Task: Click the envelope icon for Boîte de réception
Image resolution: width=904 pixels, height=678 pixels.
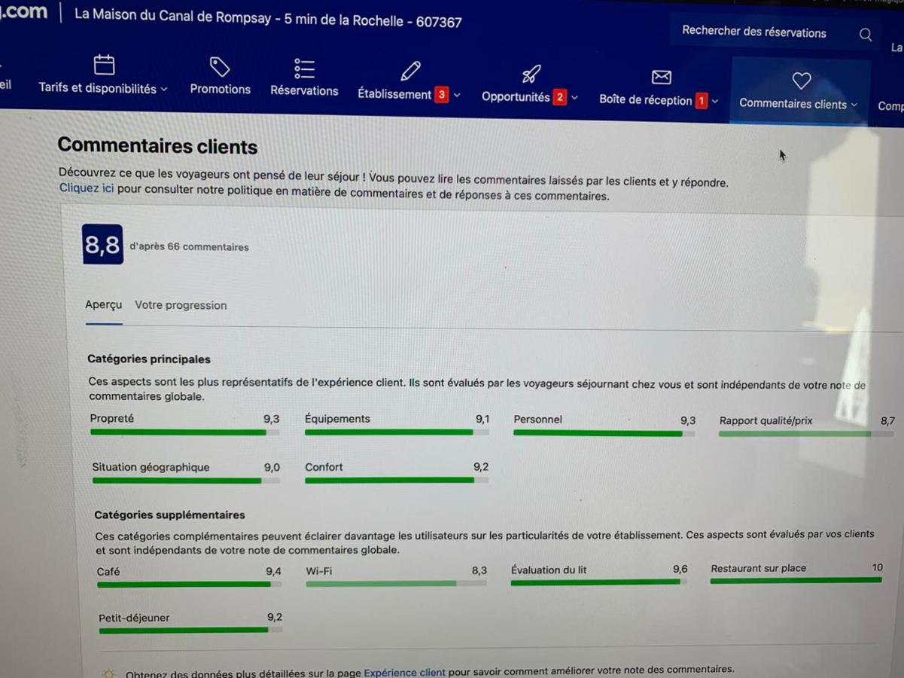Action: click(661, 77)
